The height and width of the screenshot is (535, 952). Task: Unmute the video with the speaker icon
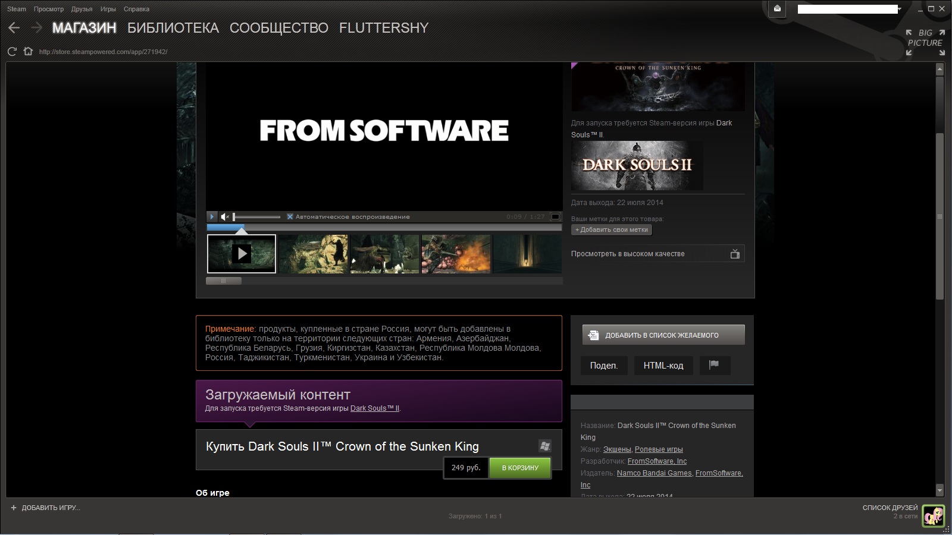click(225, 217)
